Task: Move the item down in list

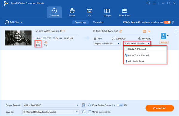Action: click(176, 35)
